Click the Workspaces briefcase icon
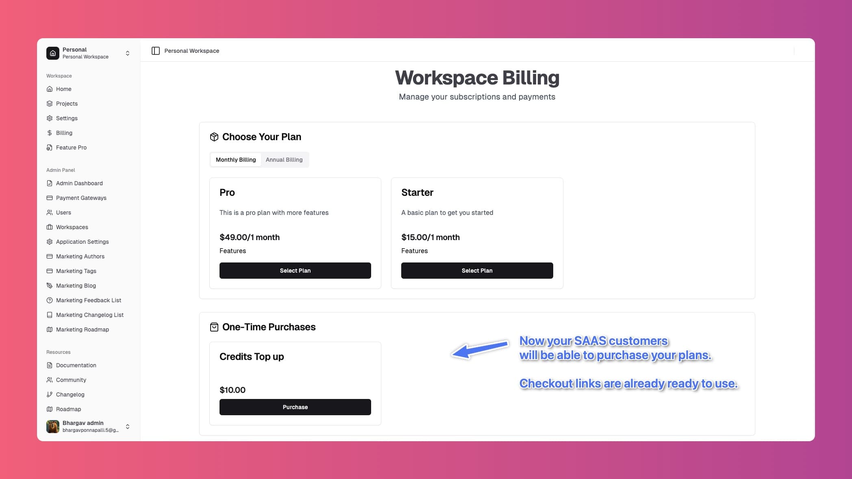 (50, 227)
